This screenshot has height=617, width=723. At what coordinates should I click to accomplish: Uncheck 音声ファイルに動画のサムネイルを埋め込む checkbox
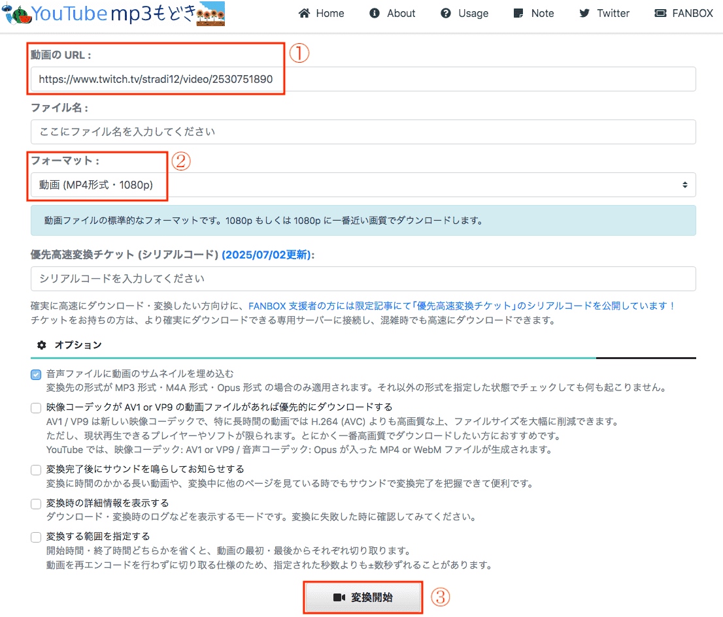point(36,375)
